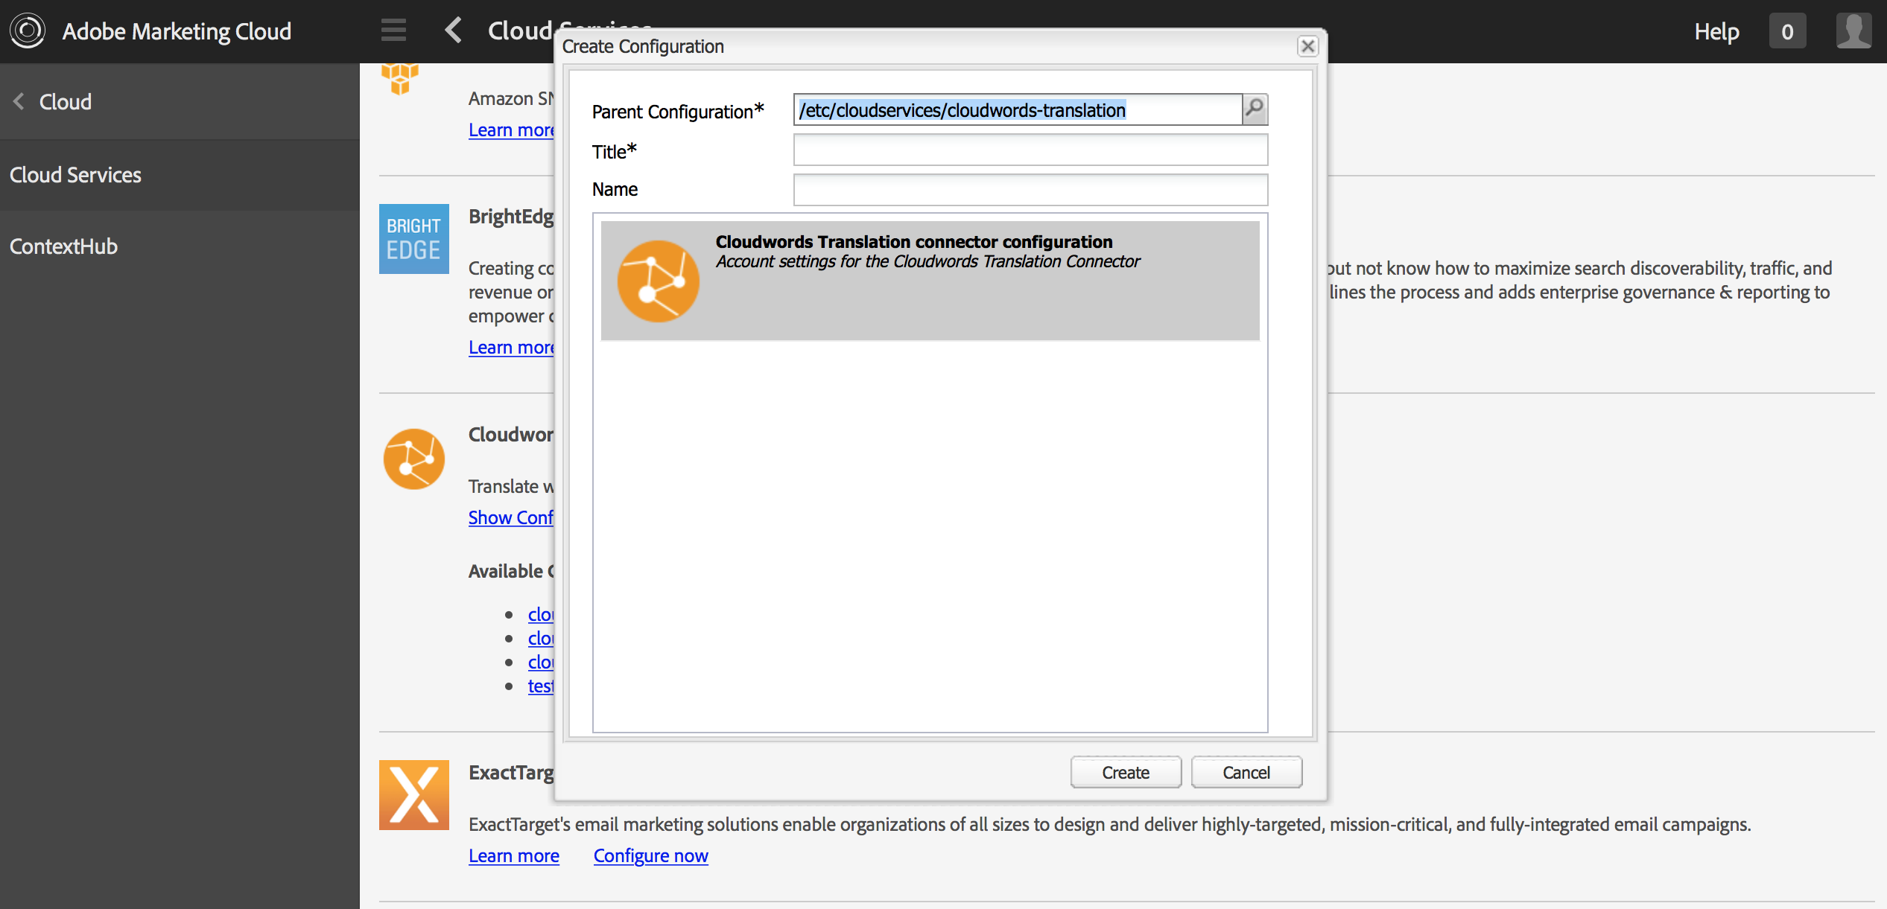Click the BrightEdge logo thumbnail
The height and width of the screenshot is (909, 1887).
413,238
